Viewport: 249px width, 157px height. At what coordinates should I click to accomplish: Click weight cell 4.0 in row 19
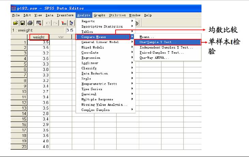click(39, 141)
